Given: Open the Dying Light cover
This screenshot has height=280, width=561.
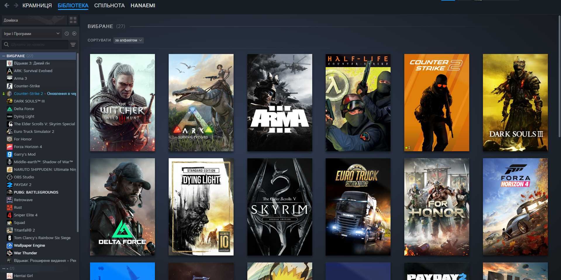Looking at the screenshot, I should pyautogui.click(x=201, y=207).
